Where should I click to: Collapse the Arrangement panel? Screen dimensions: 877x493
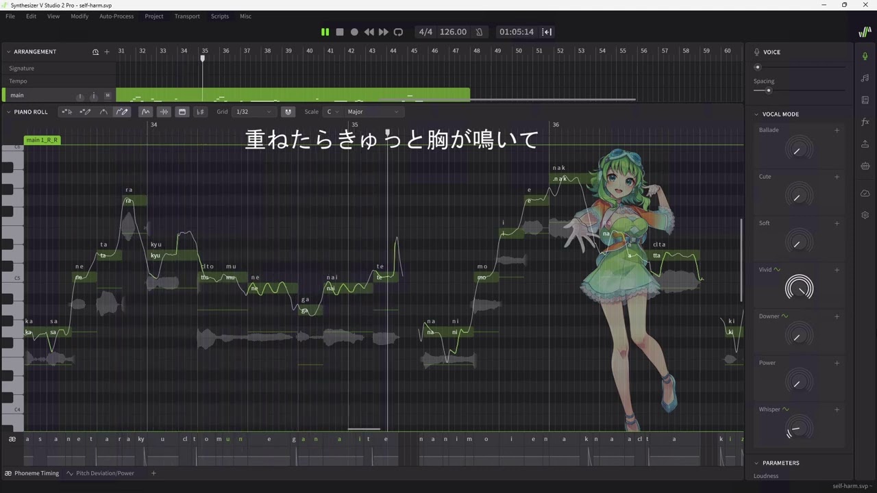tap(9, 52)
